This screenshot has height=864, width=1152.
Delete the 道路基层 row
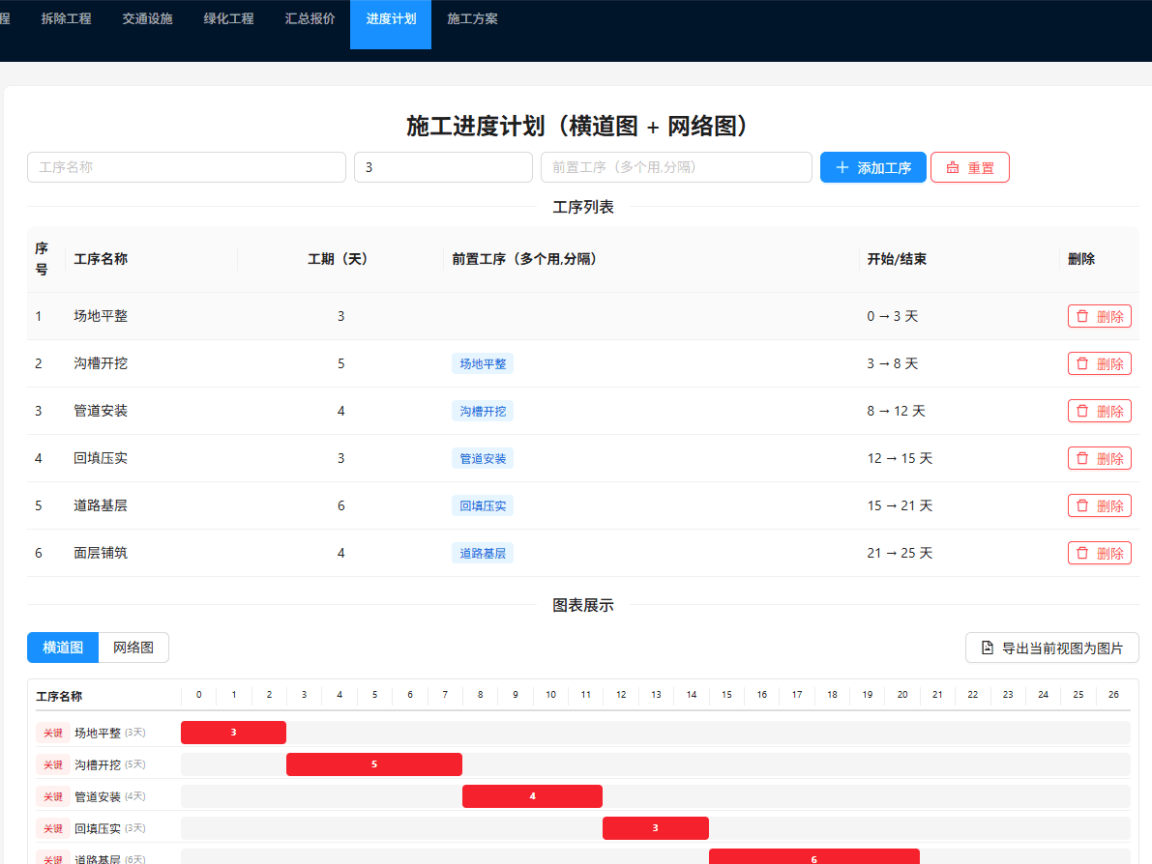tap(1099, 505)
